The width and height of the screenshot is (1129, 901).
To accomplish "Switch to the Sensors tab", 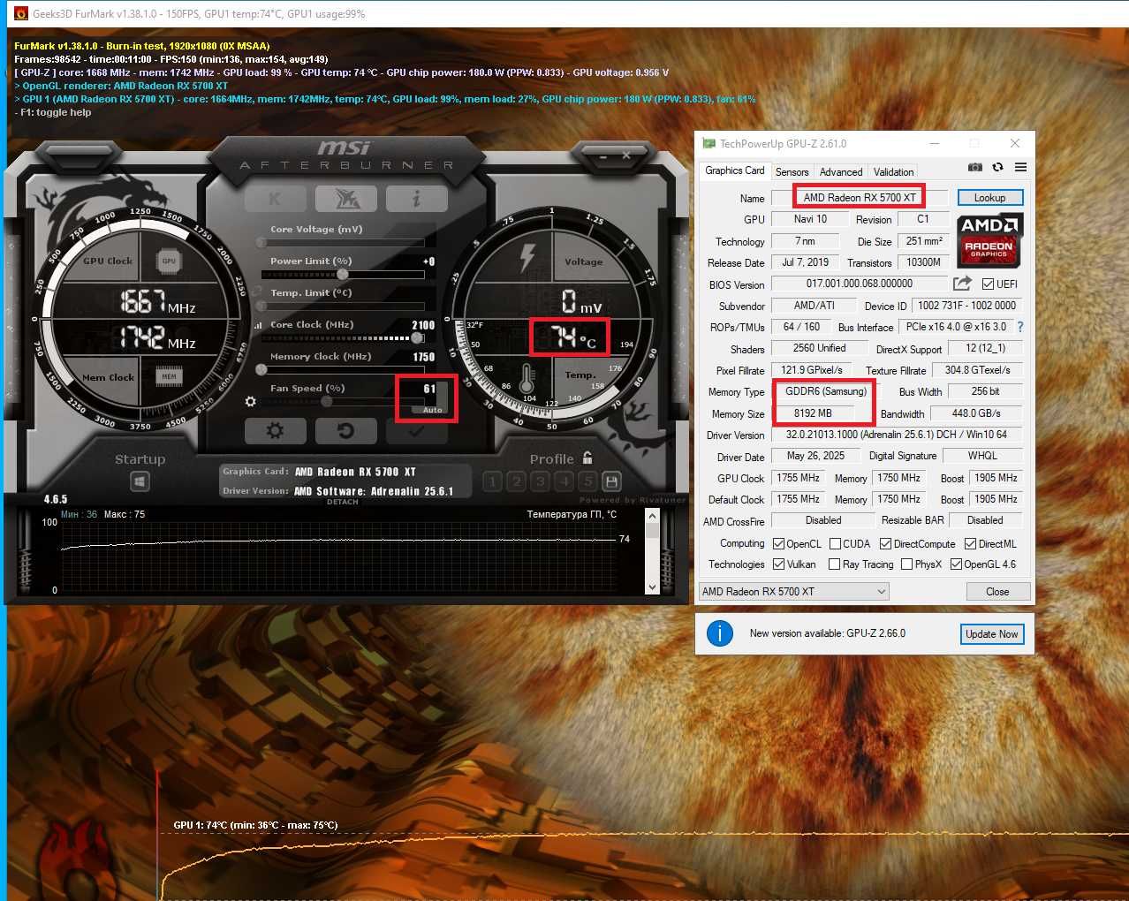I will click(792, 172).
